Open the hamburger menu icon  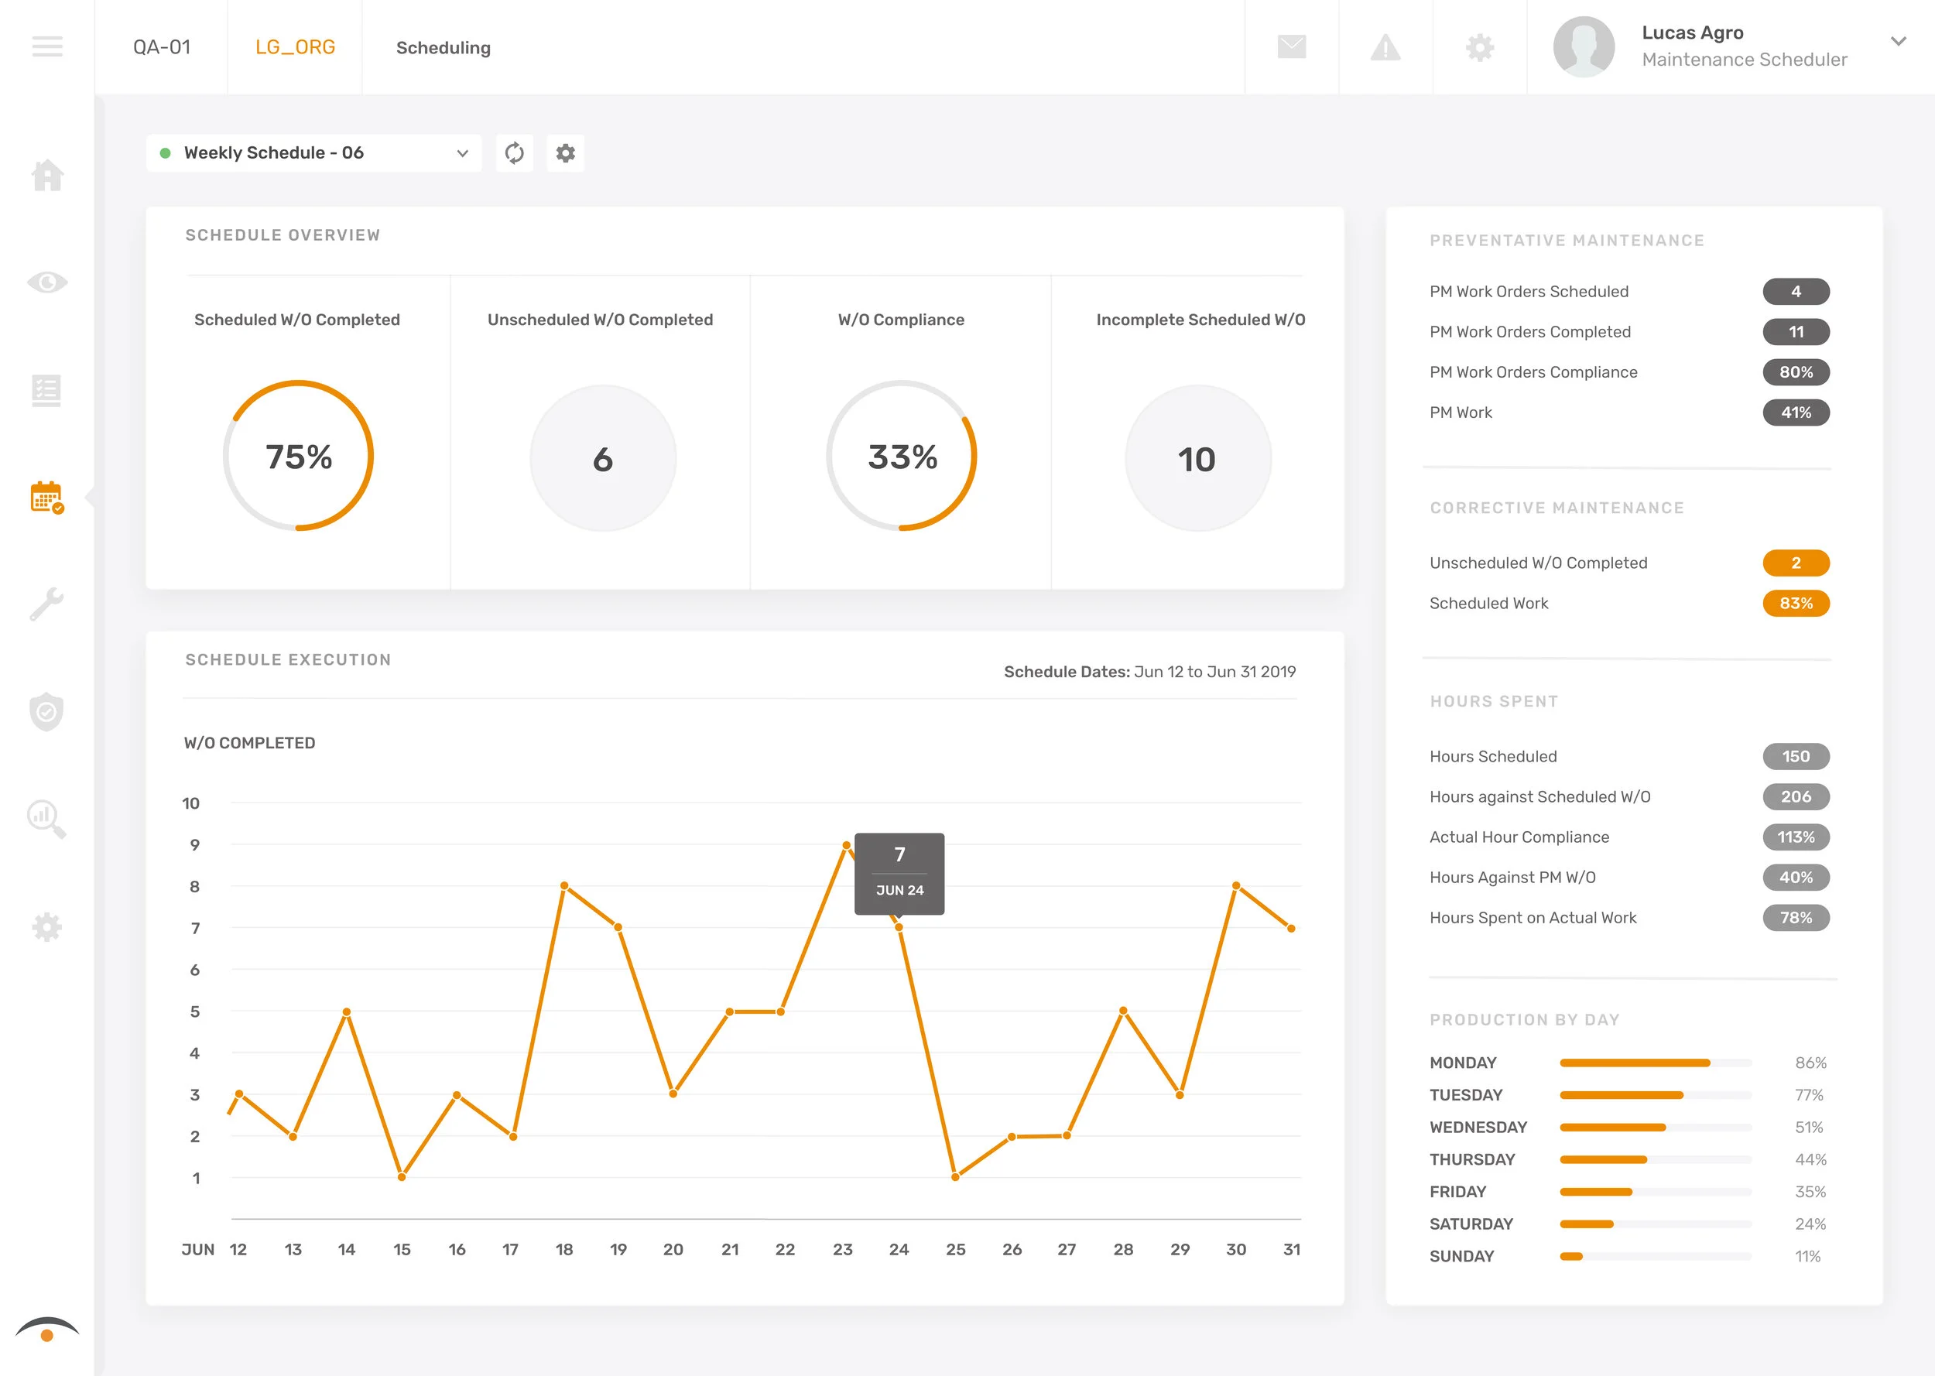coord(47,46)
